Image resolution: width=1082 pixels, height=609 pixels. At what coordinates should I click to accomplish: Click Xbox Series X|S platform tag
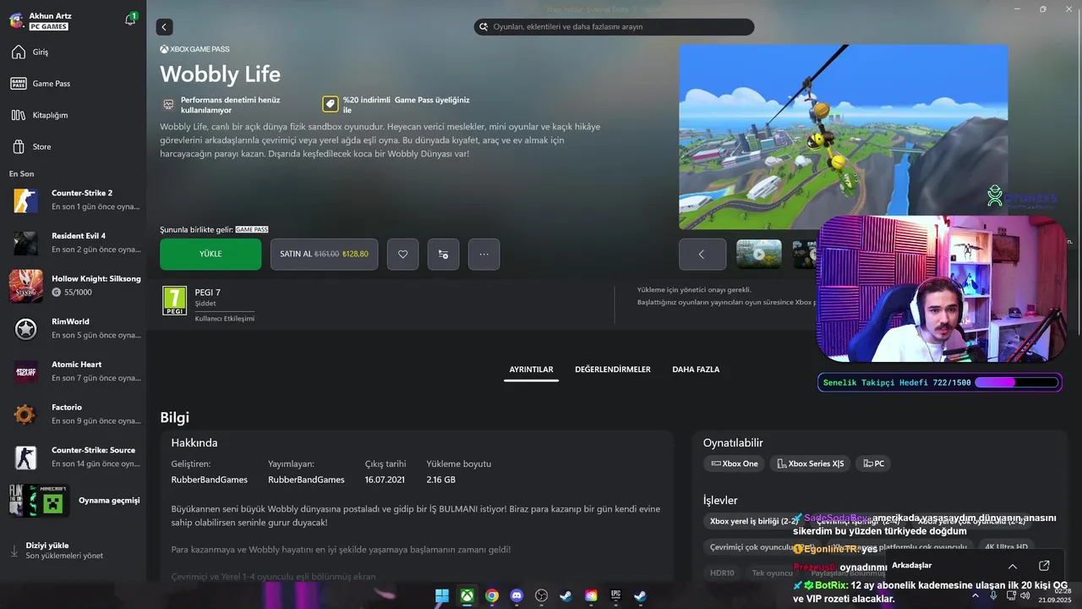tap(810, 464)
